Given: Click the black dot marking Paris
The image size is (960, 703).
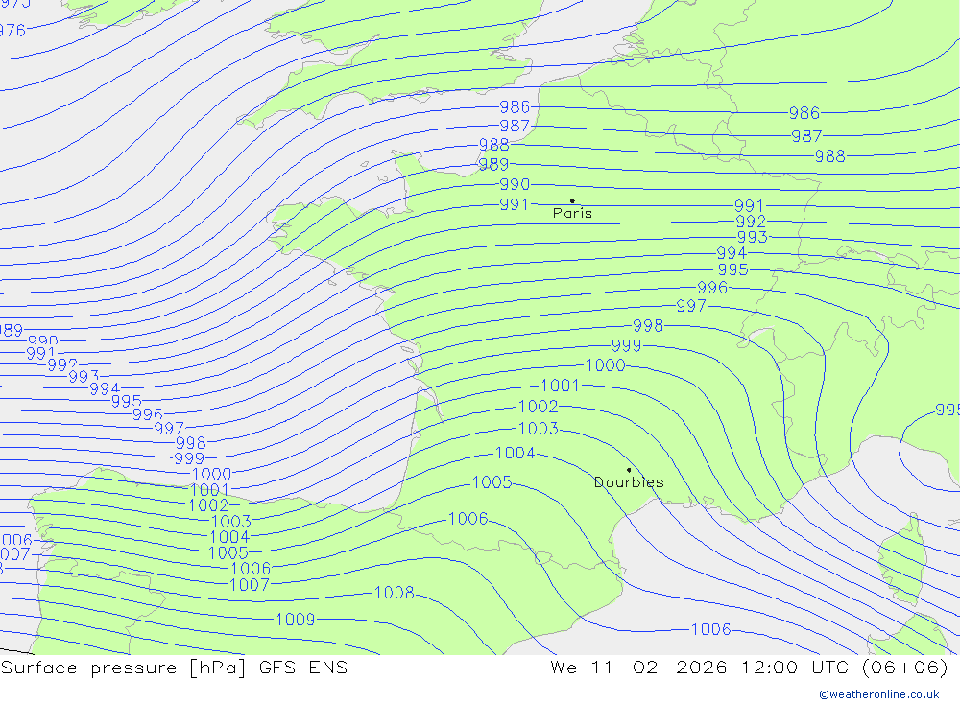Looking at the screenshot, I should click(572, 200).
